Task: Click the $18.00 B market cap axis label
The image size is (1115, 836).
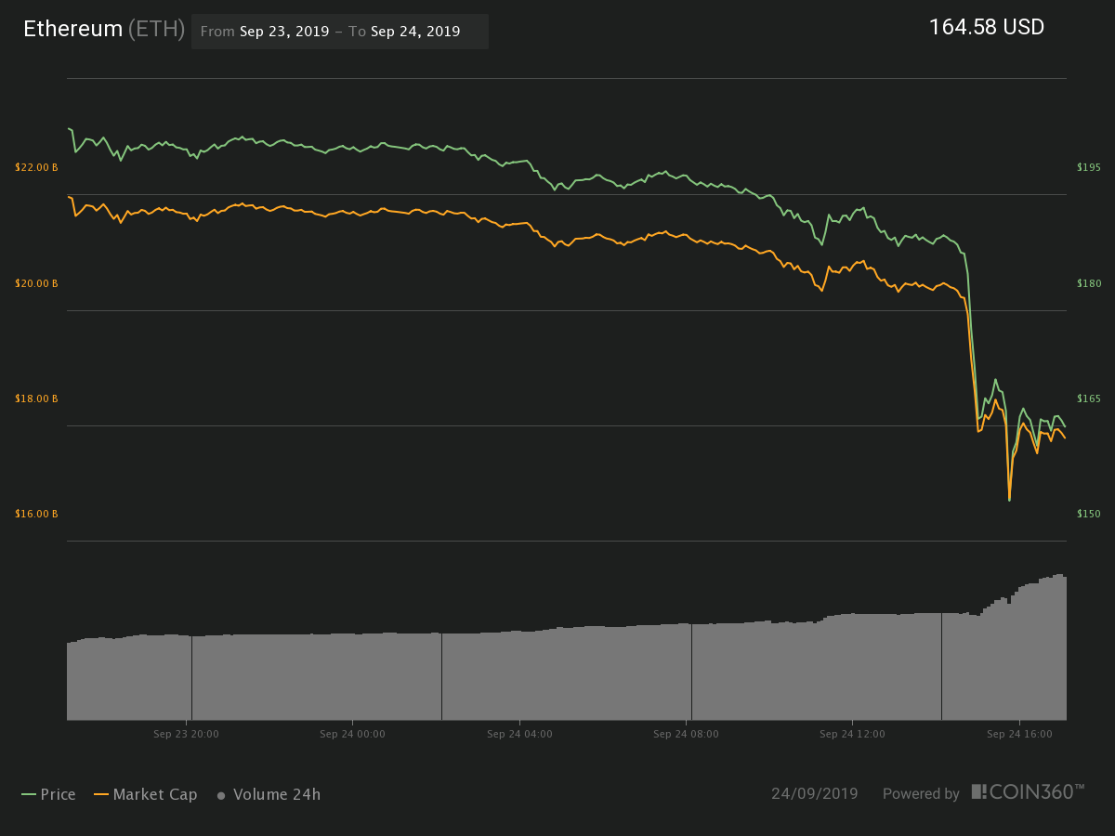Action: 36,398
